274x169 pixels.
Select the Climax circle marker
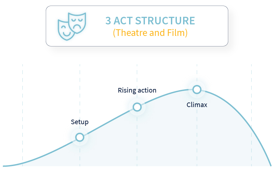[x=197, y=90]
